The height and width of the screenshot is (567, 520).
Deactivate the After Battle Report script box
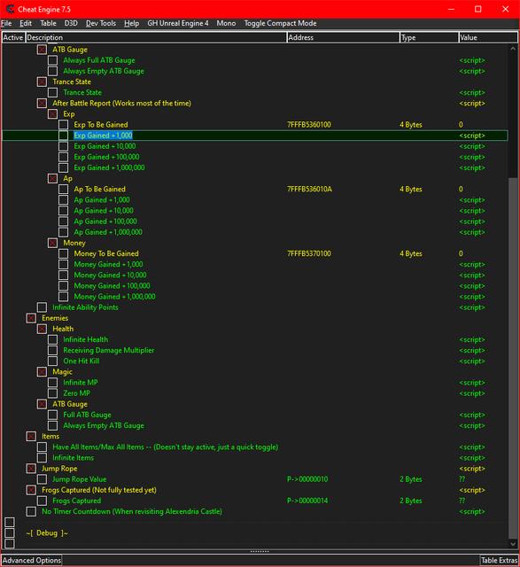pos(42,104)
